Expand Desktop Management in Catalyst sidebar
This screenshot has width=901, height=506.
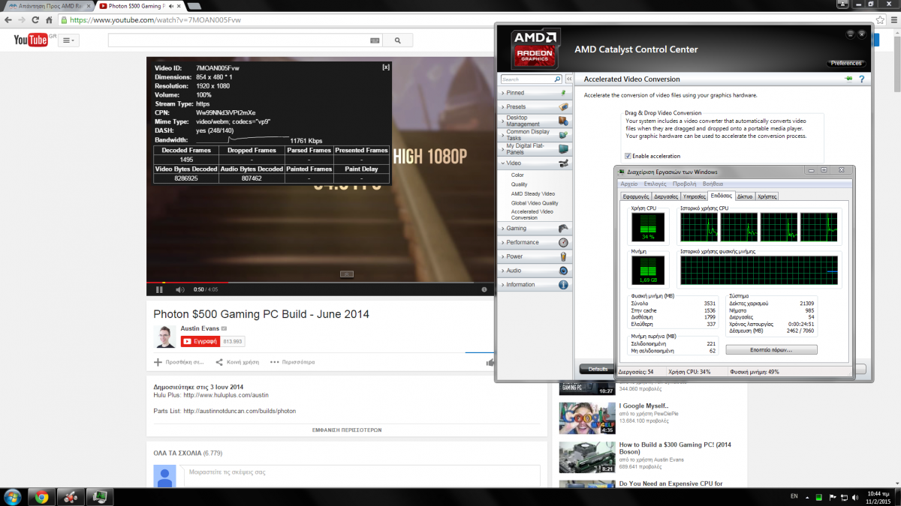pyautogui.click(x=534, y=121)
